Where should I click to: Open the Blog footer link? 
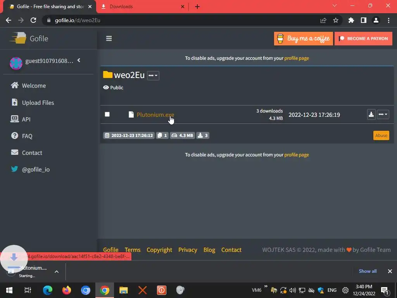point(209,250)
